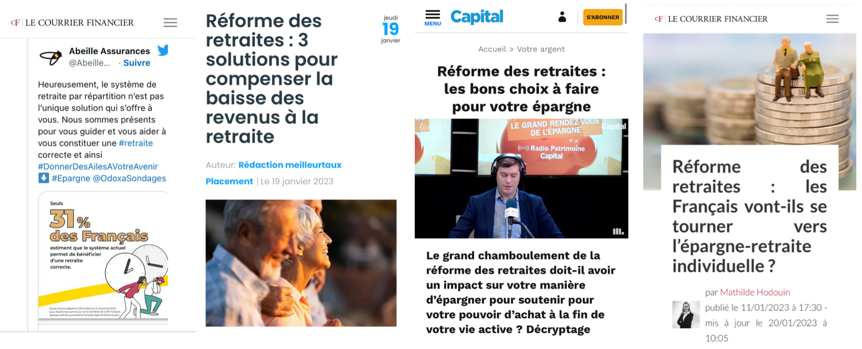Open author link Rédaction meilleurtaux
The width and height of the screenshot is (862, 349).
point(290,165)
